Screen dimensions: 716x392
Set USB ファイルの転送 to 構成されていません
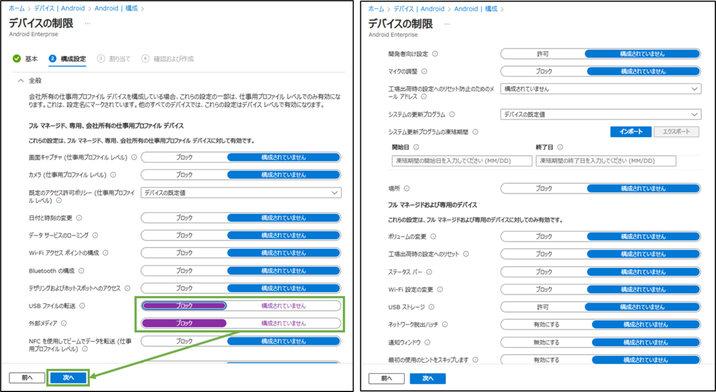click(283, 305)
